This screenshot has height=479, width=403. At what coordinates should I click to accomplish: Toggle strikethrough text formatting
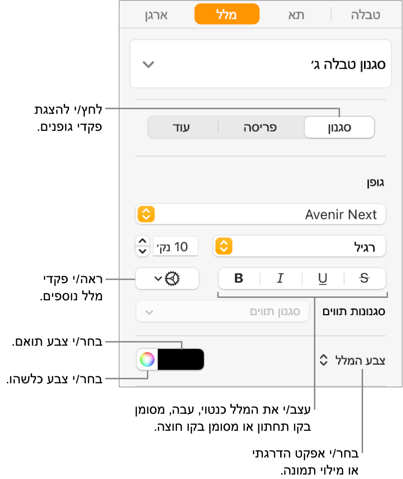click(365, 279)
